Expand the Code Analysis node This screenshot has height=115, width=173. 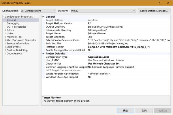tap(5, 54)
